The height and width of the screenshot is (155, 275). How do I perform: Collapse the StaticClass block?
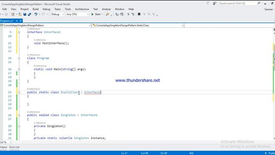click(x=19, y=93)
